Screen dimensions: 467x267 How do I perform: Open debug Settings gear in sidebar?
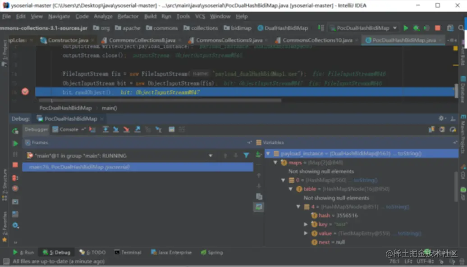coord(15,226)
